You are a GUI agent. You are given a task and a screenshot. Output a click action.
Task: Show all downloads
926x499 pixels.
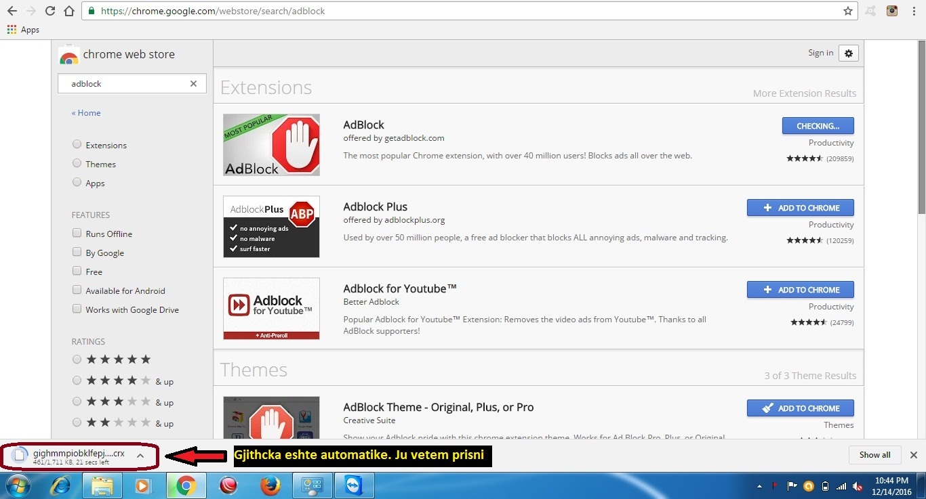(x=874, y=455)
